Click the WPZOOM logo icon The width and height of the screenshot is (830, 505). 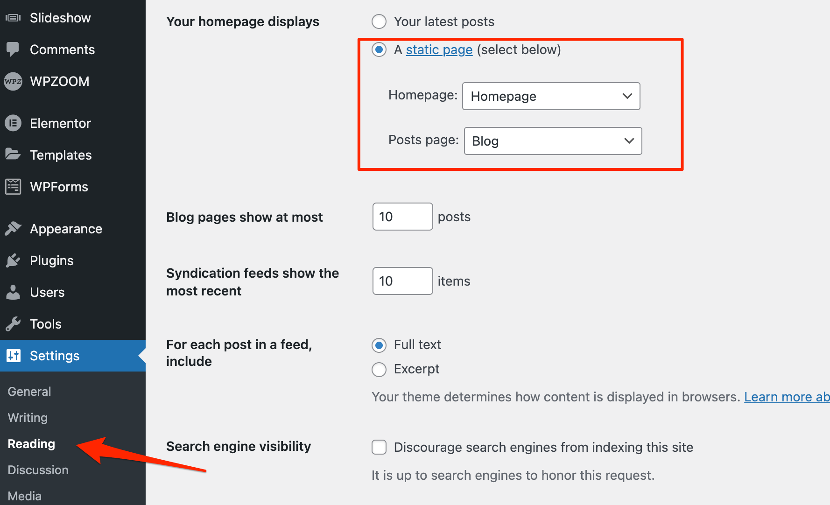pyautogui.click(x=13, y=81)
